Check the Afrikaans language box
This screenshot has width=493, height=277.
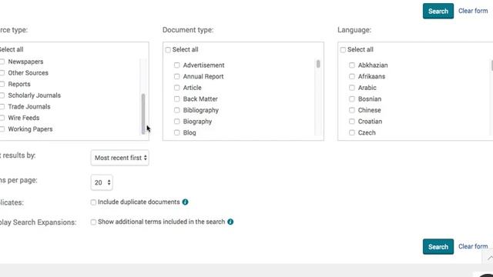point(352,76)
